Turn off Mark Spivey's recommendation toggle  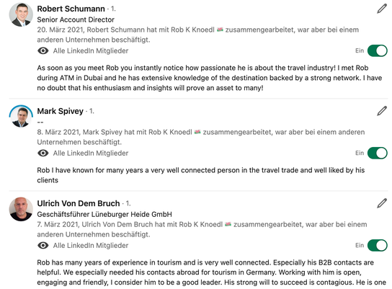point(378,153)
